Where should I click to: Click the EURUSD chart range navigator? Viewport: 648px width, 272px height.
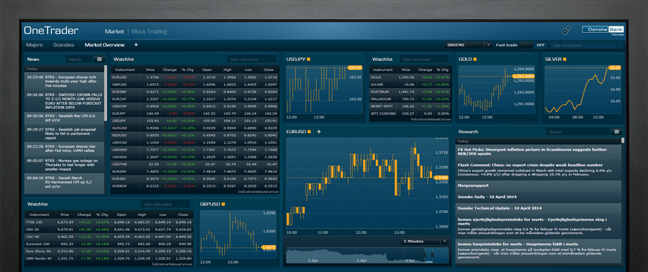point(367,255)
